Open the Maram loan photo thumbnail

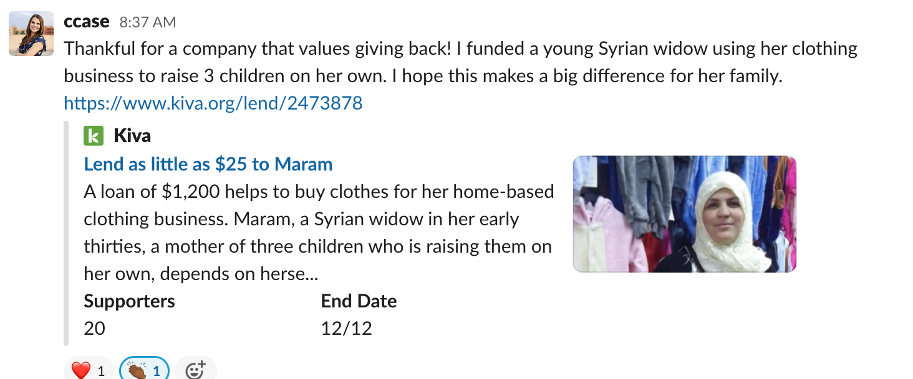684,213
